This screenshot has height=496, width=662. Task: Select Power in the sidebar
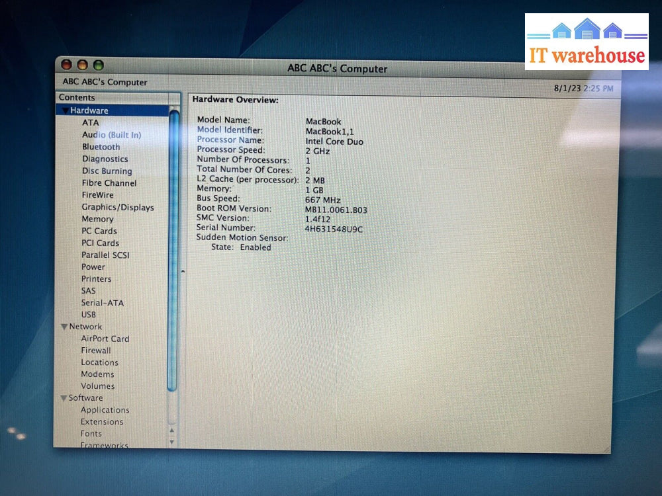click(93, 267)
